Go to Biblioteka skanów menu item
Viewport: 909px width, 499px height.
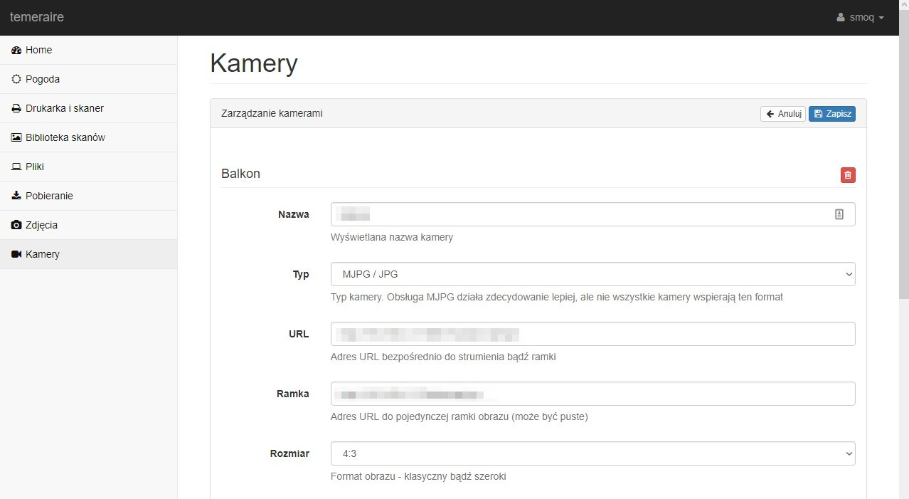(x=65, y=137)
